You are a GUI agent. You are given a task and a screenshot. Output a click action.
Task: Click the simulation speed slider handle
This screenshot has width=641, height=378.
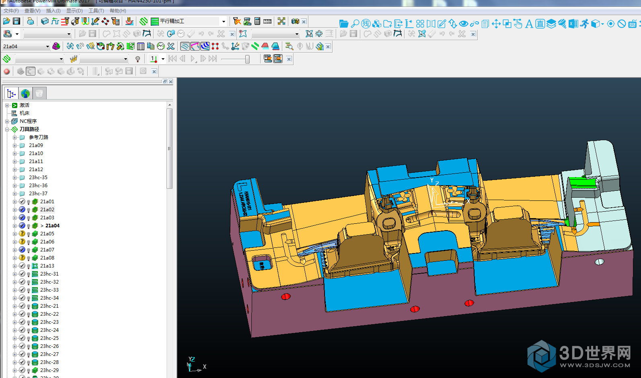click(247, 59)
